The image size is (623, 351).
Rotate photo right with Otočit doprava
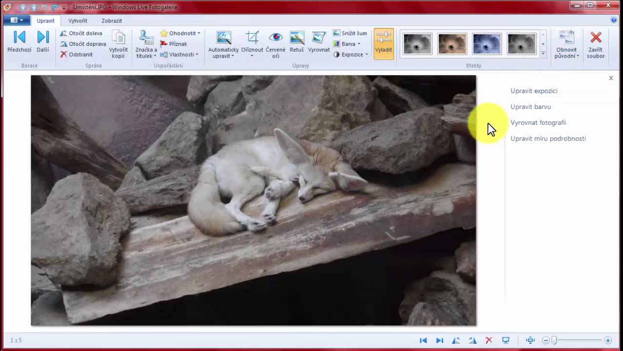83,44
